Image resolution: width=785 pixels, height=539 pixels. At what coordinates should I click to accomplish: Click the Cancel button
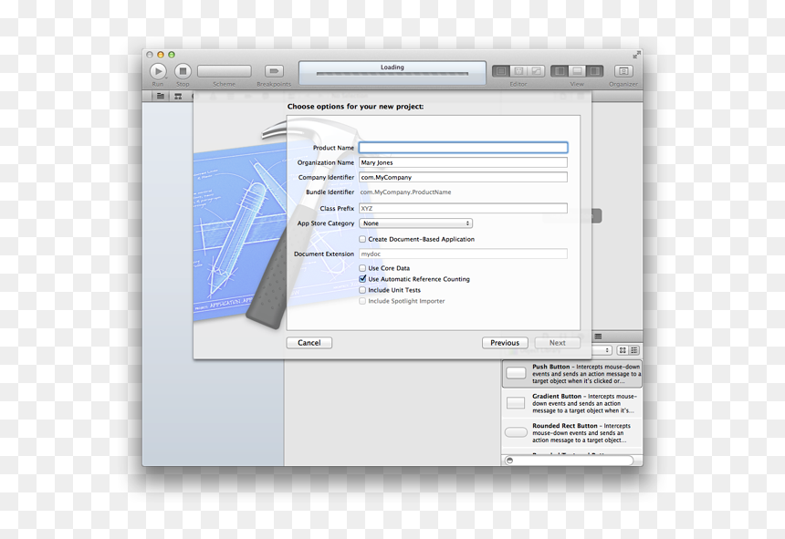click(x=309, y=343)
